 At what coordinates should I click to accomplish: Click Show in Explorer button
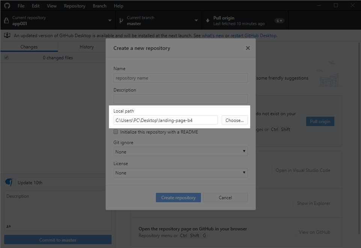click(314, 203)
